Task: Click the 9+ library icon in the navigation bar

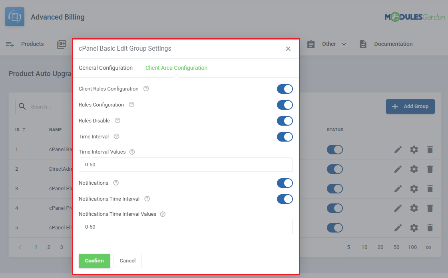Action: (x=62, y=44)
